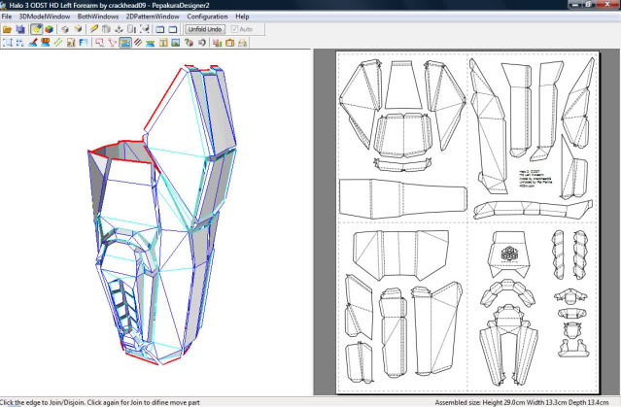Open the Help menu
This screenshot has height=407, width=621.
point(242,17)
